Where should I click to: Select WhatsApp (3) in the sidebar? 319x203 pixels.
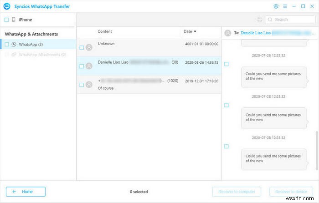(x=38, y=44)
